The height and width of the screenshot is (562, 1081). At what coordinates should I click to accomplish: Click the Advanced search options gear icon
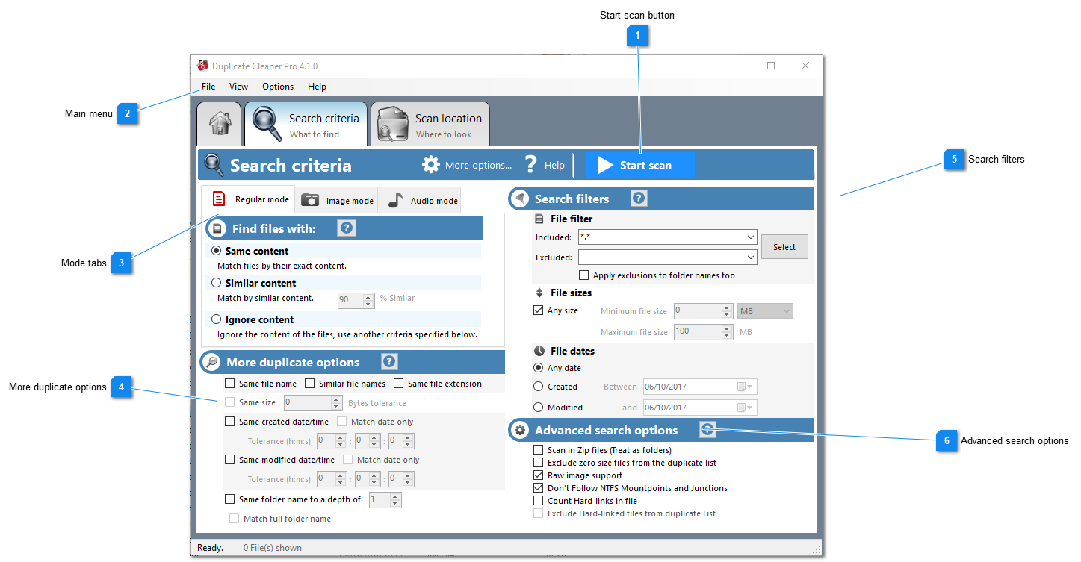519,430
